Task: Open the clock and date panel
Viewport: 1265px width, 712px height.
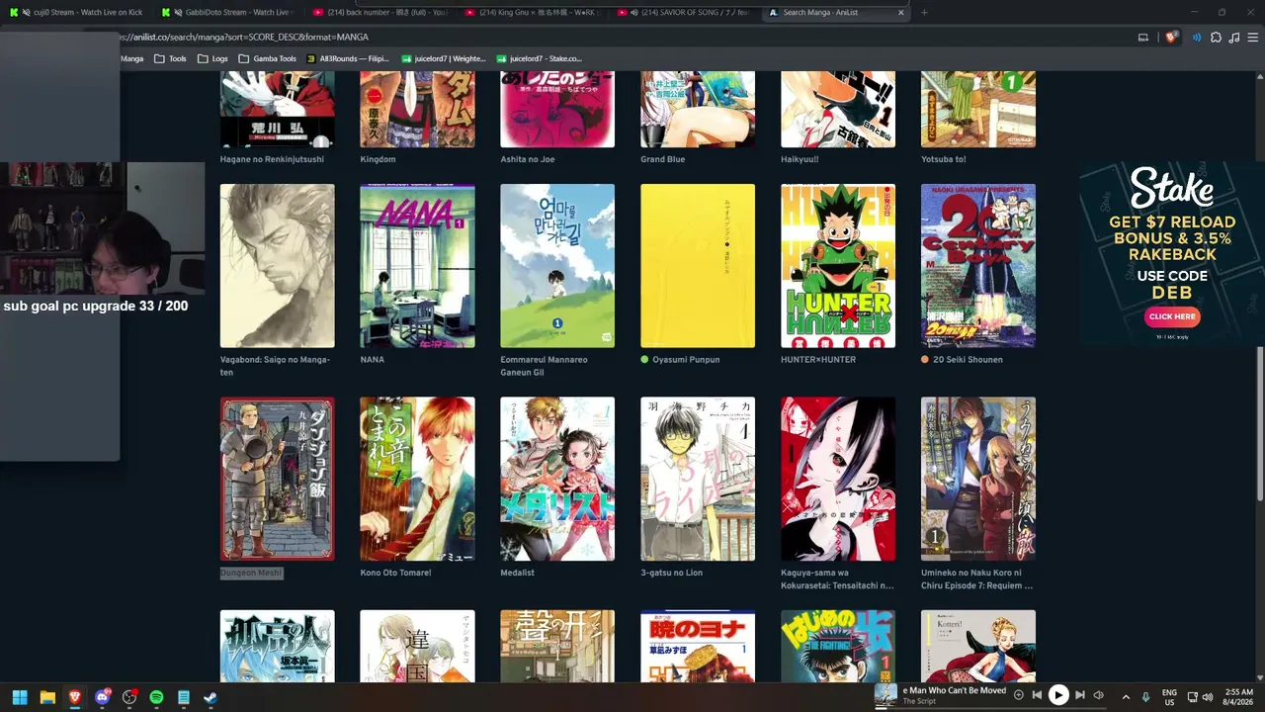Action: click(1239, 697)
